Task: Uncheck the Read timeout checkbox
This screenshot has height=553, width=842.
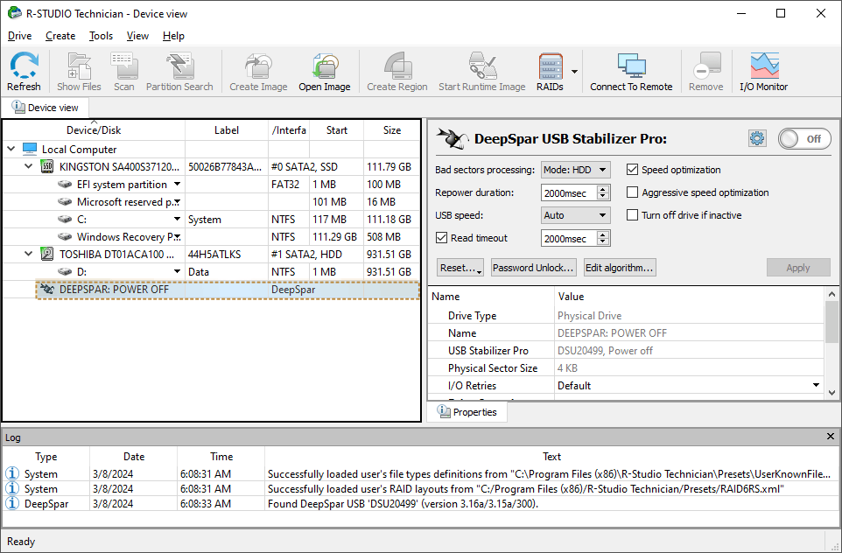Action: click(x=441, y=237)
